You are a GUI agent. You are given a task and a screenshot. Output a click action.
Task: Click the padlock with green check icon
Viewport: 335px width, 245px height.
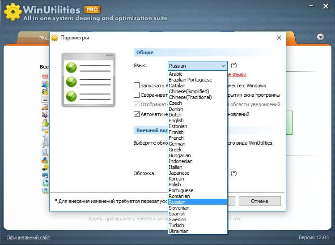tap(45, 122)
